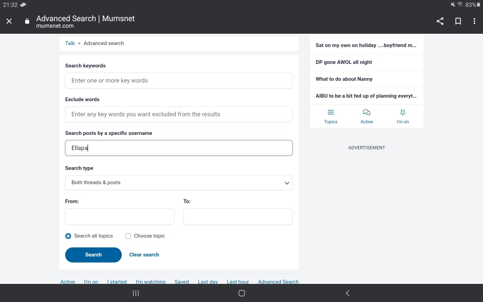Open the Search type dropdown
Image resolution: width=483 pixels, height=302 pixels.
coord(179,183)
